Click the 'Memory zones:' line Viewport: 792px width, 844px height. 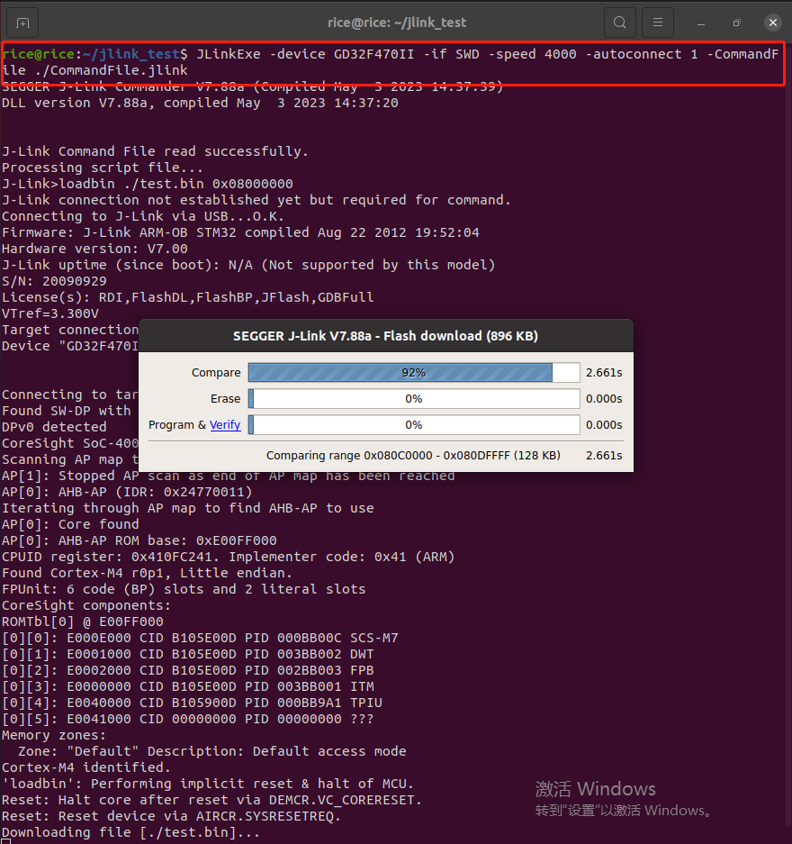[x=54, y=735]
